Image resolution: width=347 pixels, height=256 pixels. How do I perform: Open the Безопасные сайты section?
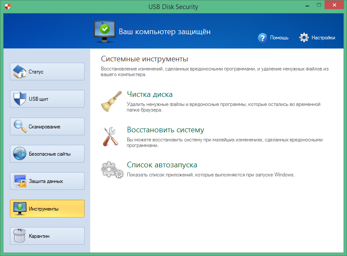pyautogui.click(x=47, y=154)
